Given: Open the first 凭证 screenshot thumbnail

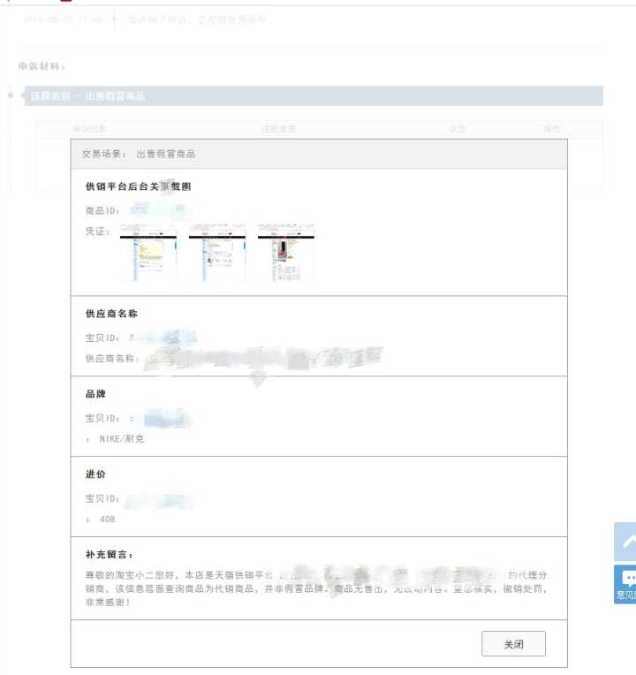Looking at the screenshot, I should [148, 253].
